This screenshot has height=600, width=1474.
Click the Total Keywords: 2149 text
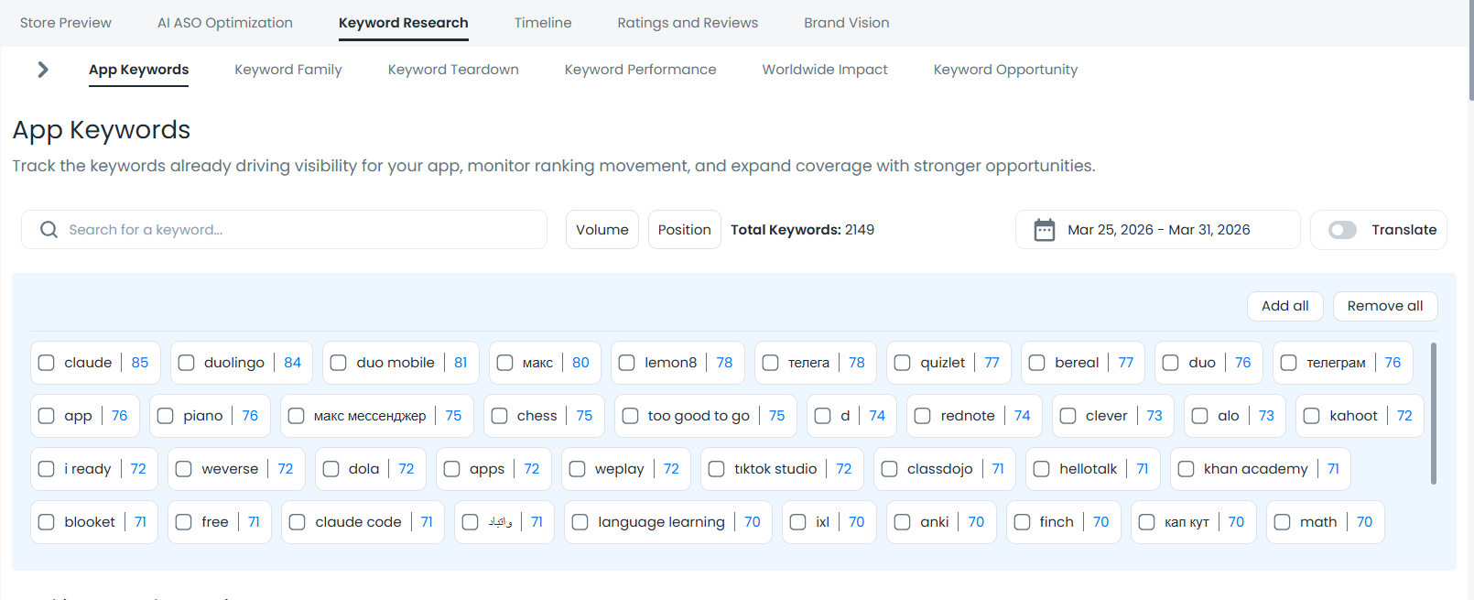pyautogui.click(x=802, y=230)
